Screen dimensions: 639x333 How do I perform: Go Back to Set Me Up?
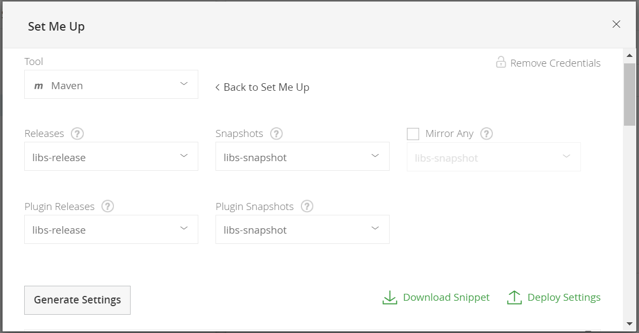(262, 87)
